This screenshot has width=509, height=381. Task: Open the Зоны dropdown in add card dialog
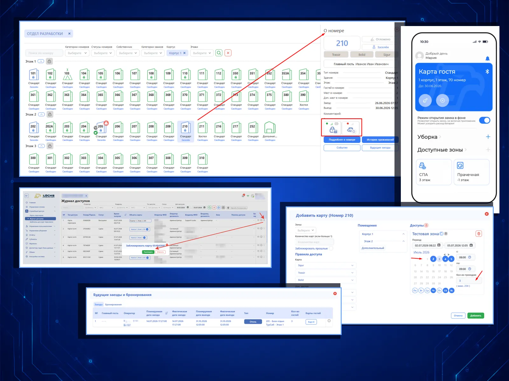tap(305, 230)
